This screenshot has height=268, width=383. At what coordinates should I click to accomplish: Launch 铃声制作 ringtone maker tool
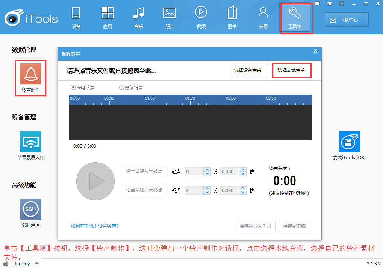tap(30, 78)
